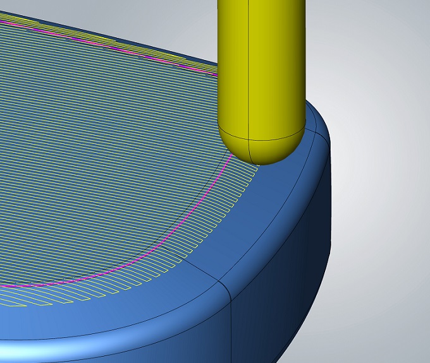Select the yellow ball-nose cutter tool
This screenshot has height=363, width=430.
click(x=261, y=82)
